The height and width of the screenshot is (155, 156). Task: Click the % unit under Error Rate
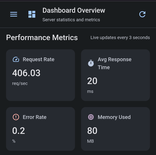click(x=14, y=141)
